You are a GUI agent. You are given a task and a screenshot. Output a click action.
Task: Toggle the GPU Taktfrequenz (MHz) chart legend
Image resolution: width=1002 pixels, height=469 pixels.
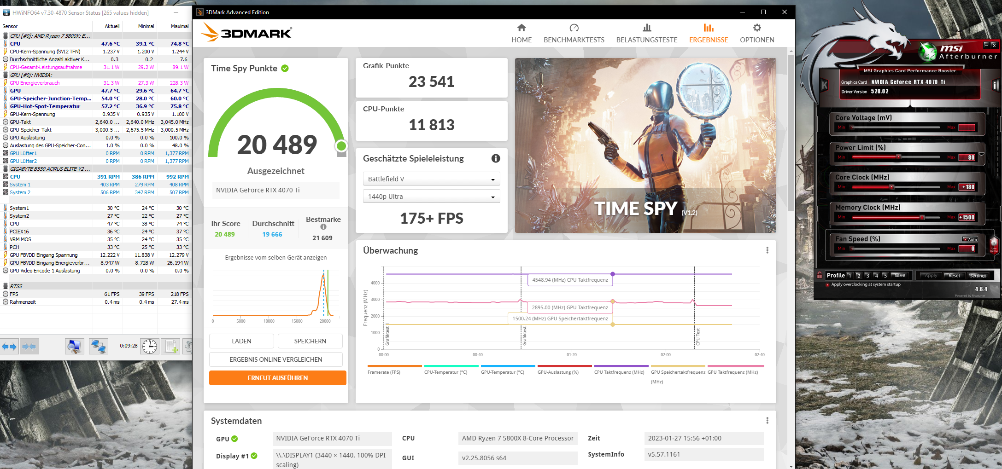point(735,370)
